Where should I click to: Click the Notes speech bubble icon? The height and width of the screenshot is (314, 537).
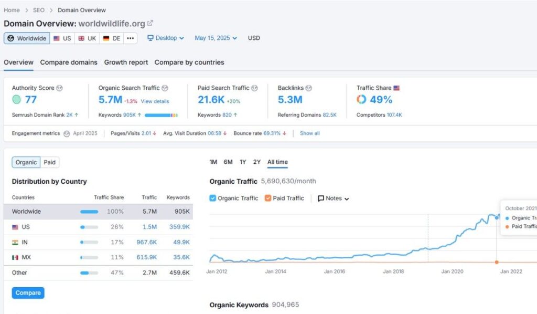(321, 198)
